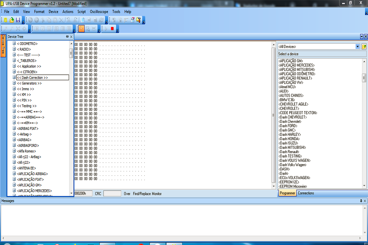Image resolution: width=368 pixels, height=245 pixels.
Task: Expand the << Immo >> tree node
Action: click(x=14, y=89)
